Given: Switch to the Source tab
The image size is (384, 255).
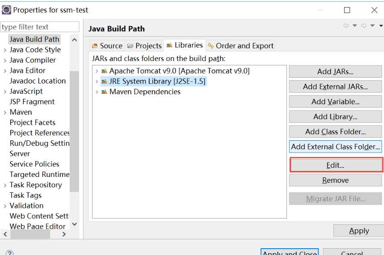Looking at the screenshot, I should pyautogui.click(x=107, y=46).
